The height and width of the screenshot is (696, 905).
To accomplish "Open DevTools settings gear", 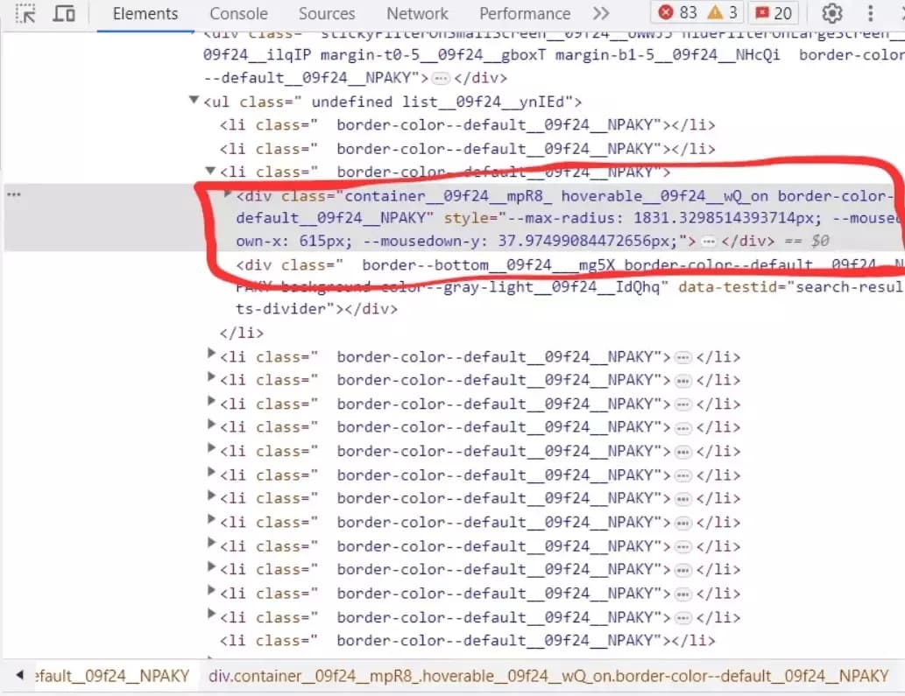I will (x=831, y=13).
